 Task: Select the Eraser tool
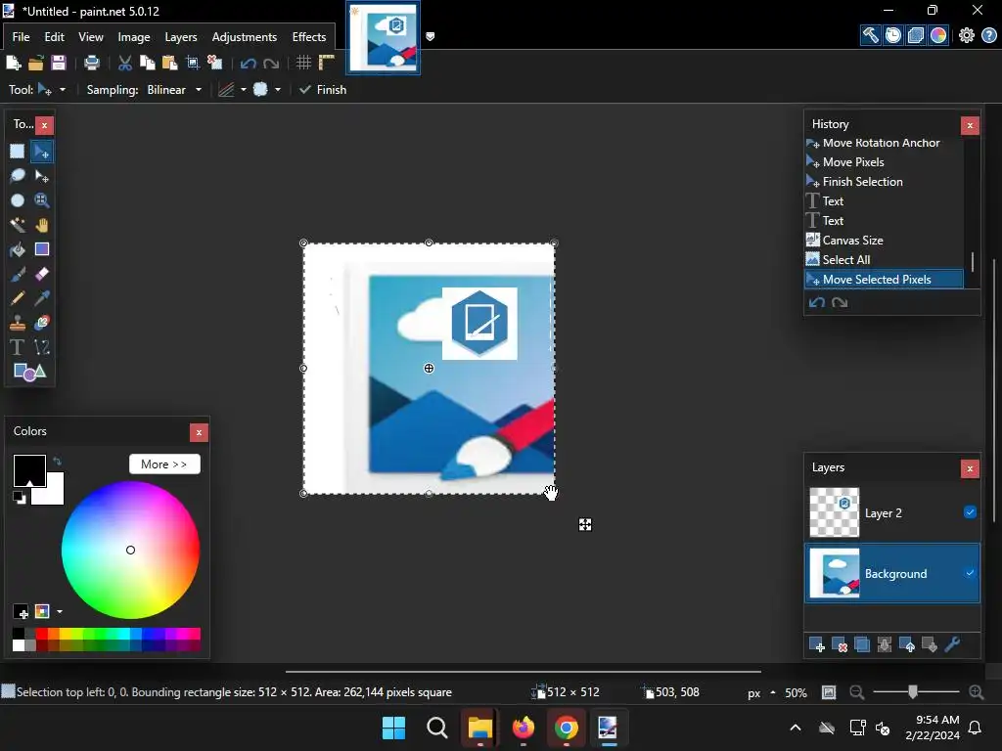(41, 274)
